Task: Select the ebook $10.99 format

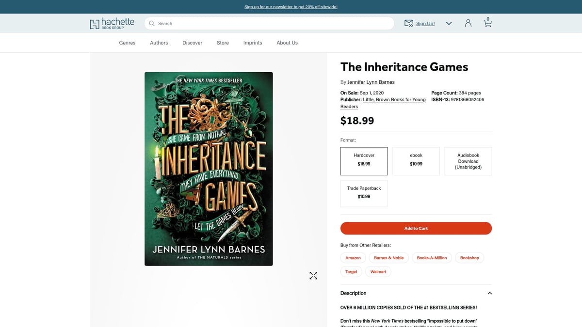Action: (416, 160)
